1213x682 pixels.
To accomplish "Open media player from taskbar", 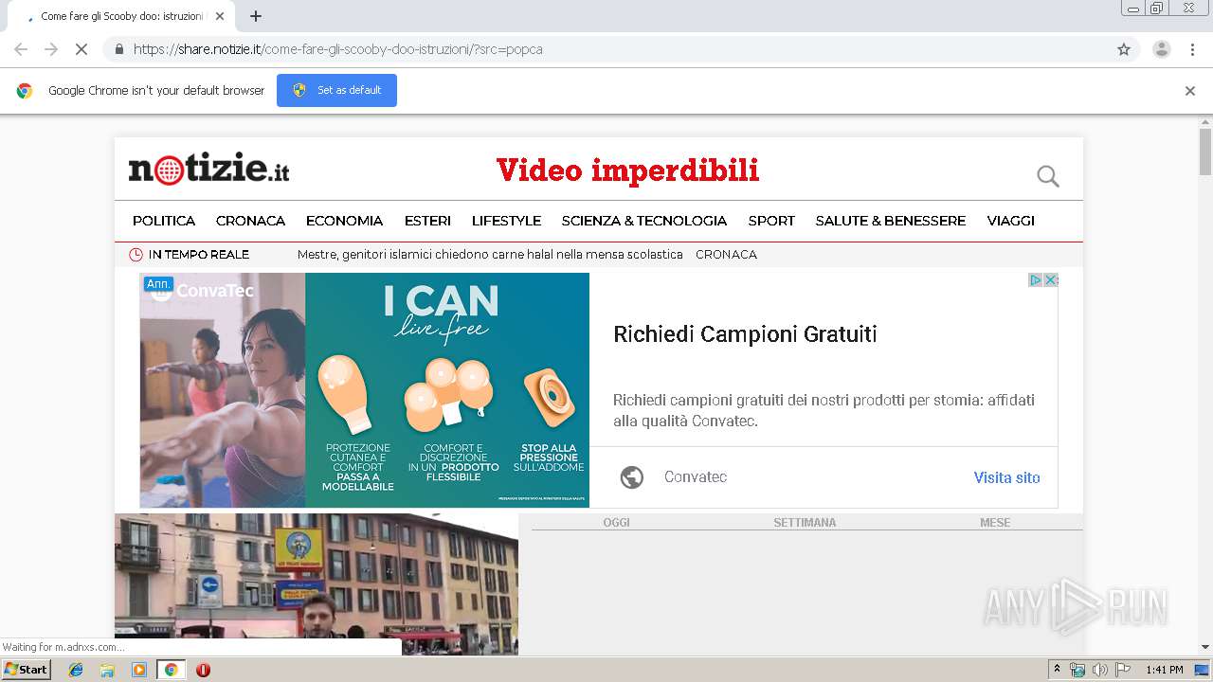I will point(139,670).
